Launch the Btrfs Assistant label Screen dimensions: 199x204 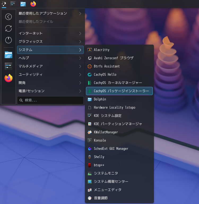(x=107, y=66)
